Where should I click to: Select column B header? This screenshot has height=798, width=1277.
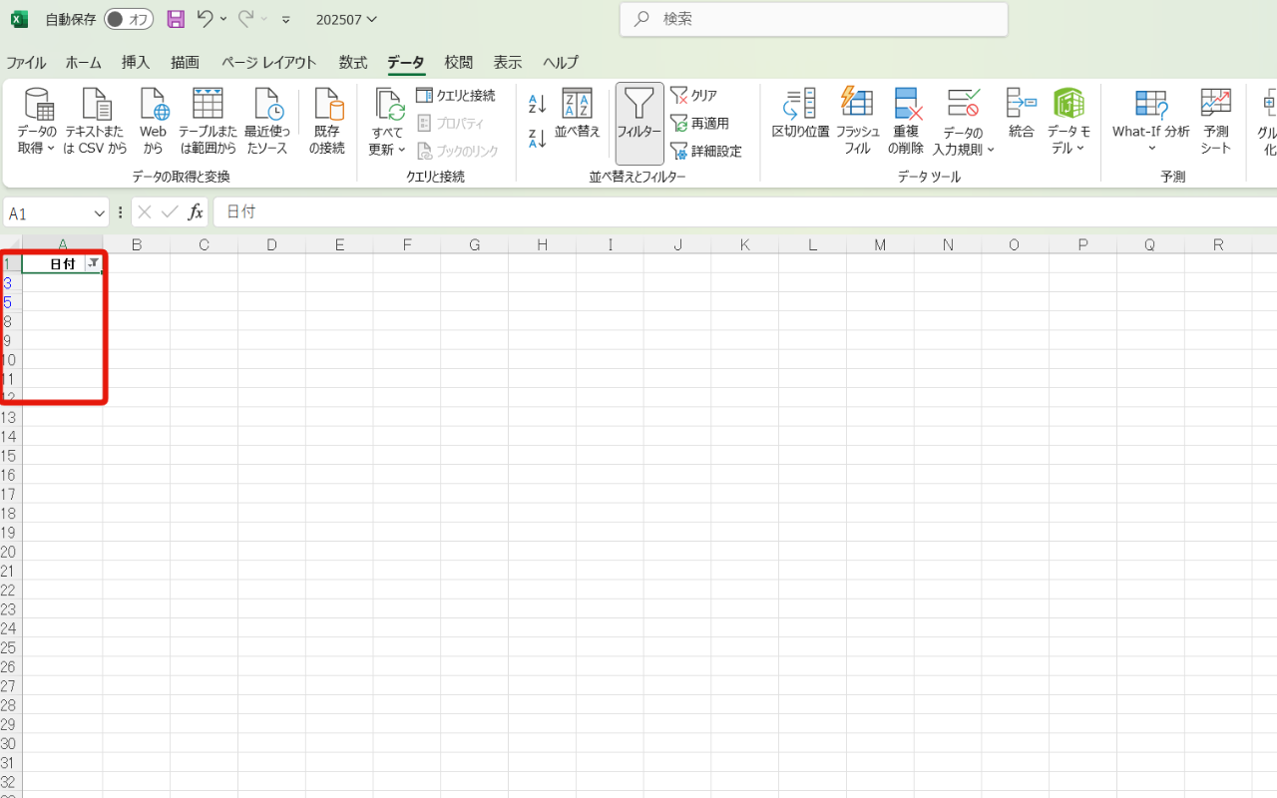(x=136, y=245)
